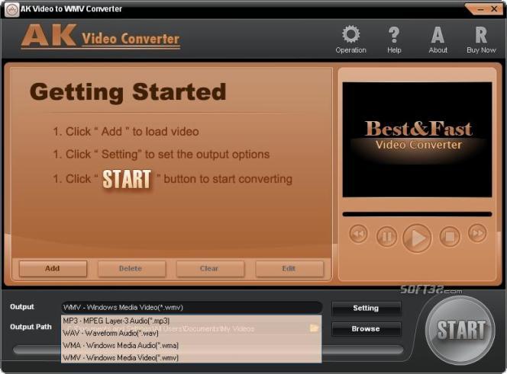
Task: Close the converter window
Action: coord(494,9)
